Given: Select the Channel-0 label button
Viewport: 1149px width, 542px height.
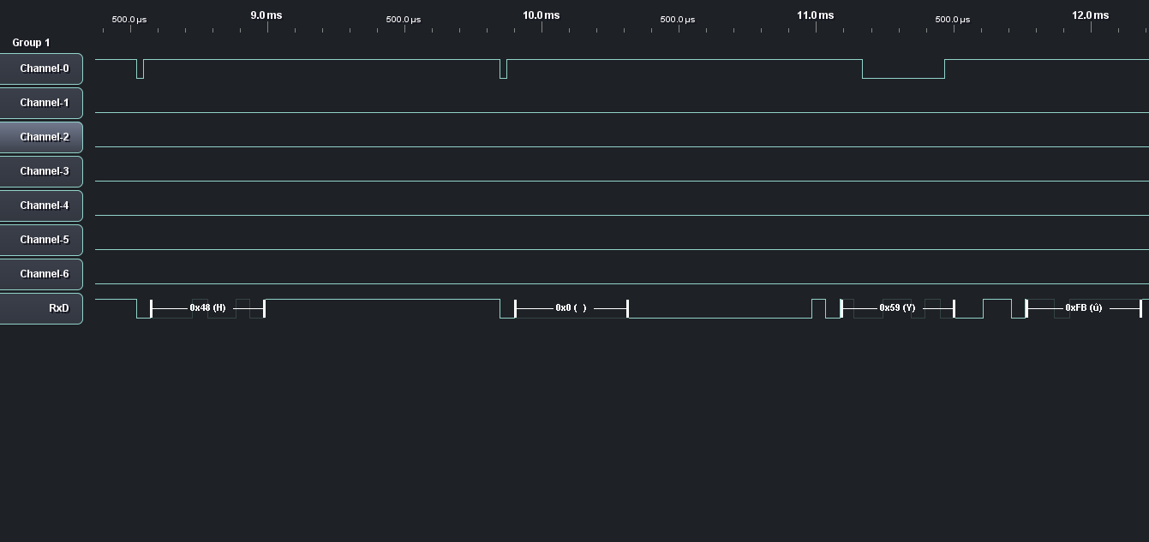Looking at the screenshot, I should point(41,68).
